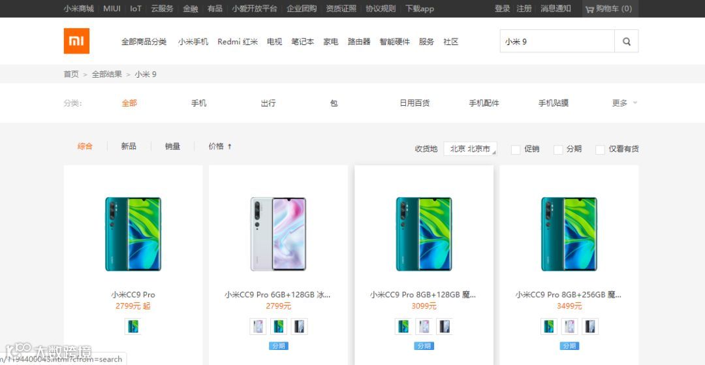Select green color swatch under 小米CC9 Pro

coord(133,326)
